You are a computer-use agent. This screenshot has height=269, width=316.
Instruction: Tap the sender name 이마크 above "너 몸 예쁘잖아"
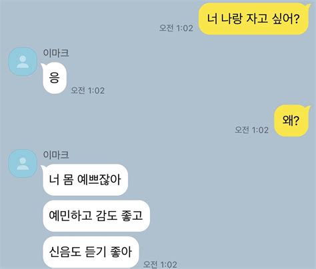click(56, 154)
